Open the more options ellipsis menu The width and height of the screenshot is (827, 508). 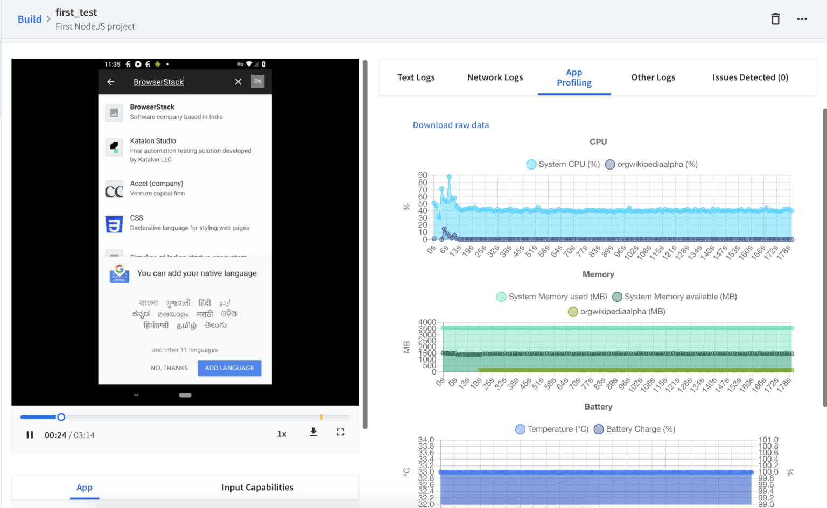point(802,18)
